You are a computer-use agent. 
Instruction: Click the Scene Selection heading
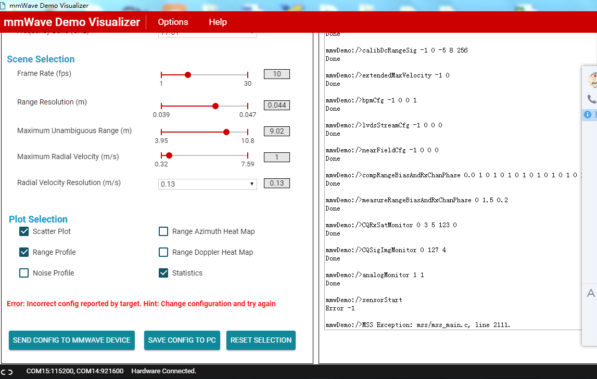pyautogui.click(x=41, y=59)
